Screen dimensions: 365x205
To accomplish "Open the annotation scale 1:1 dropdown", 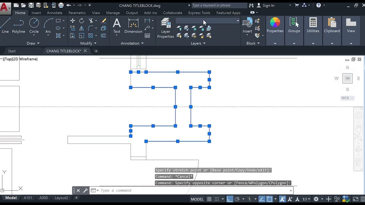I will coord(307,199).
